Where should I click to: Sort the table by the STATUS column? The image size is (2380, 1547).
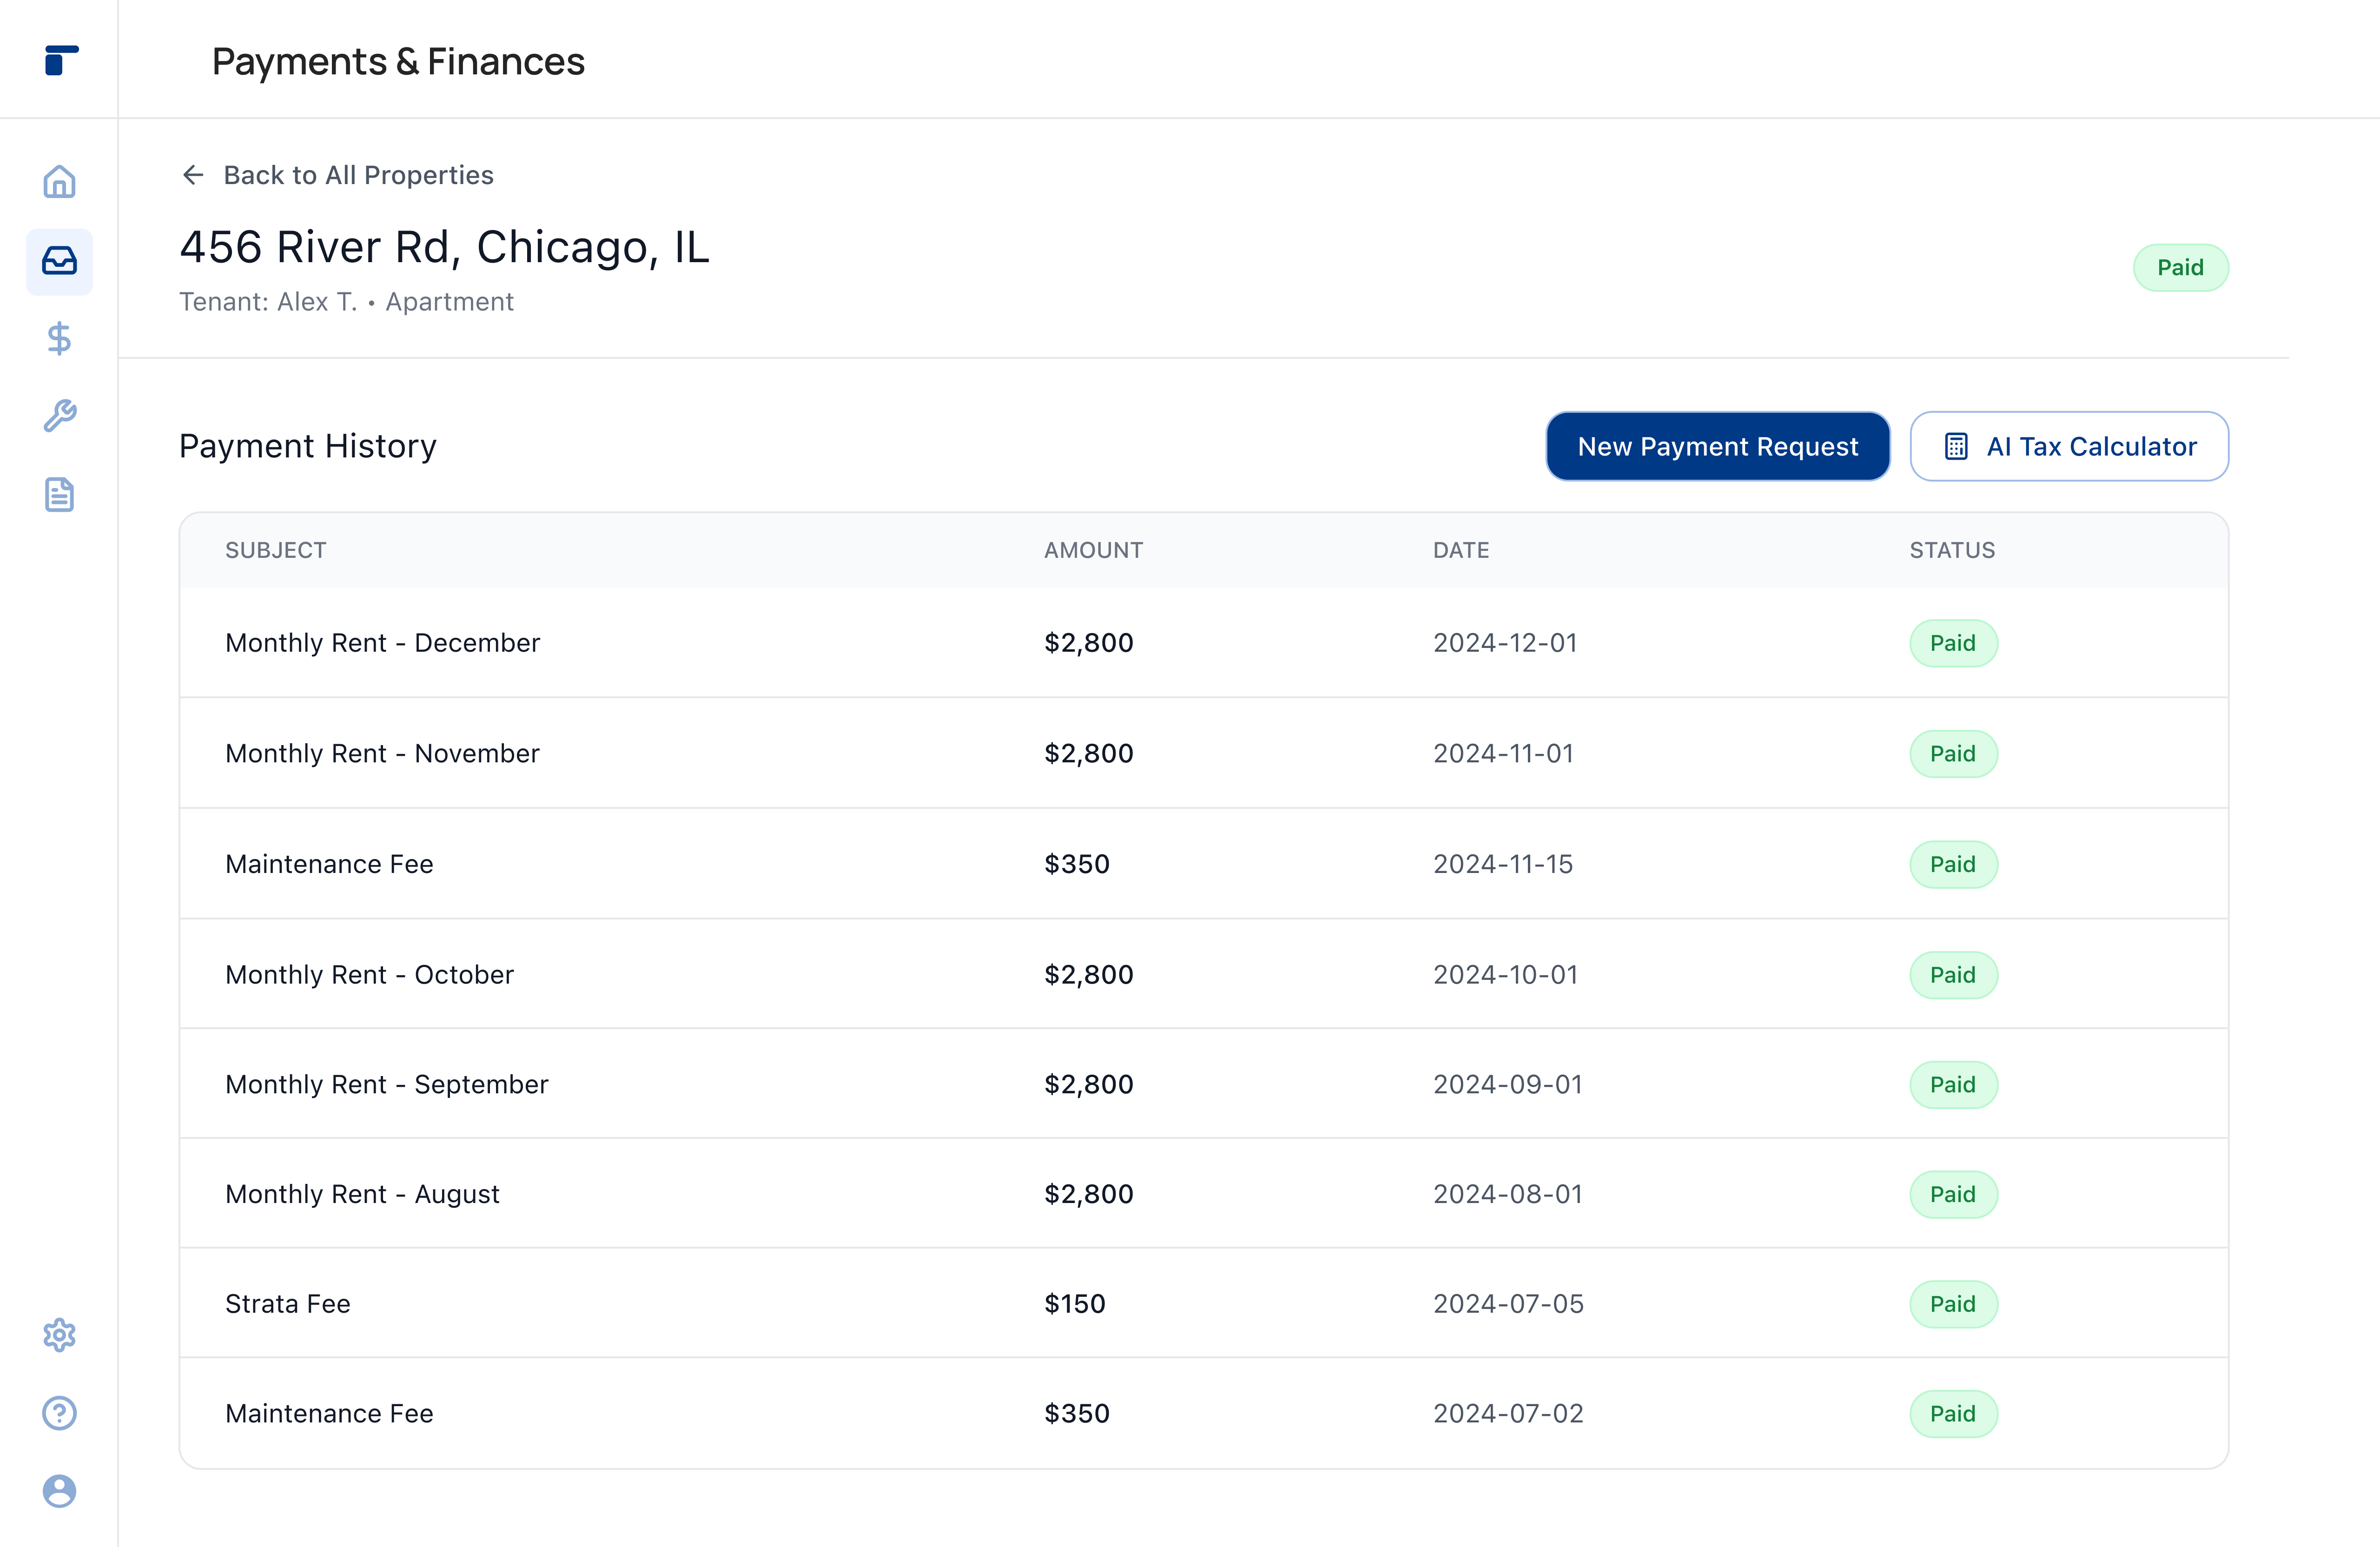[1951, 550]
